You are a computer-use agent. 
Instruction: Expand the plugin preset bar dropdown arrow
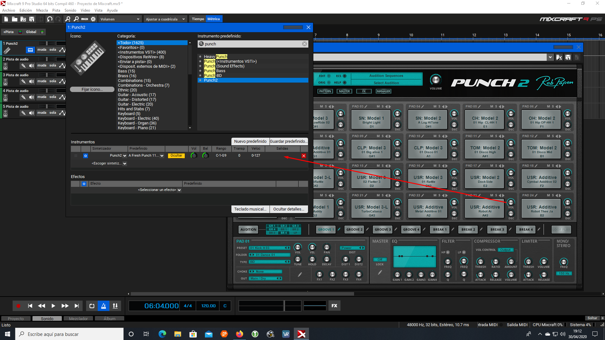[x=550, y=57]
